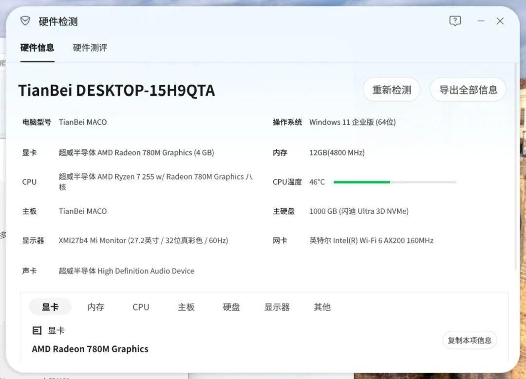This screenshot has width=526, height=379.
Task: Click the list icon beside 显卡 section heading
Action: point(37,331)
